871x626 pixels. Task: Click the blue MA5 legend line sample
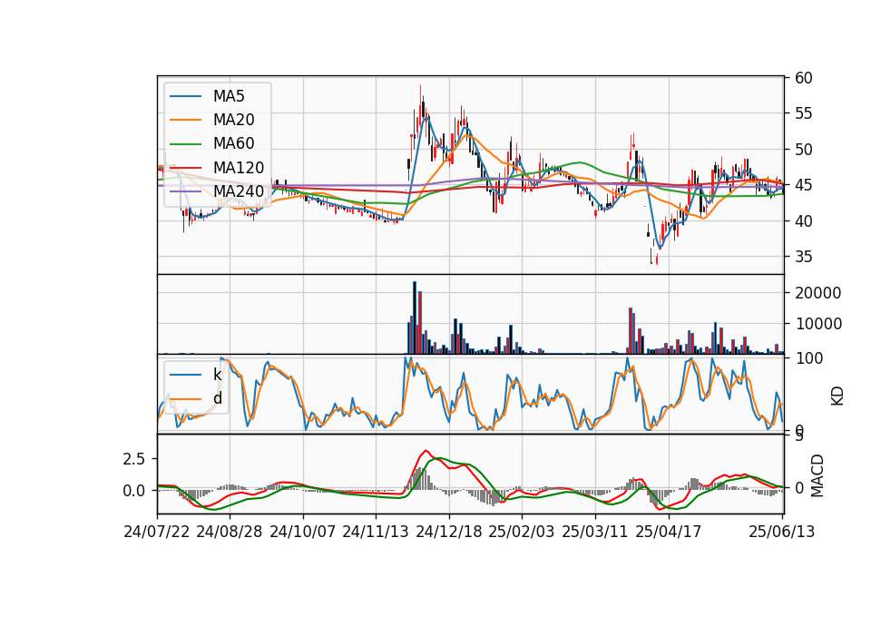pos(185,96)
